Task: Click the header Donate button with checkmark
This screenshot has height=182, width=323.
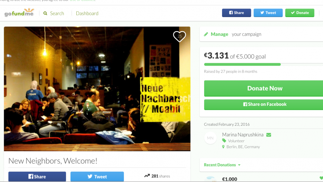Action: [x=300, y=13]
